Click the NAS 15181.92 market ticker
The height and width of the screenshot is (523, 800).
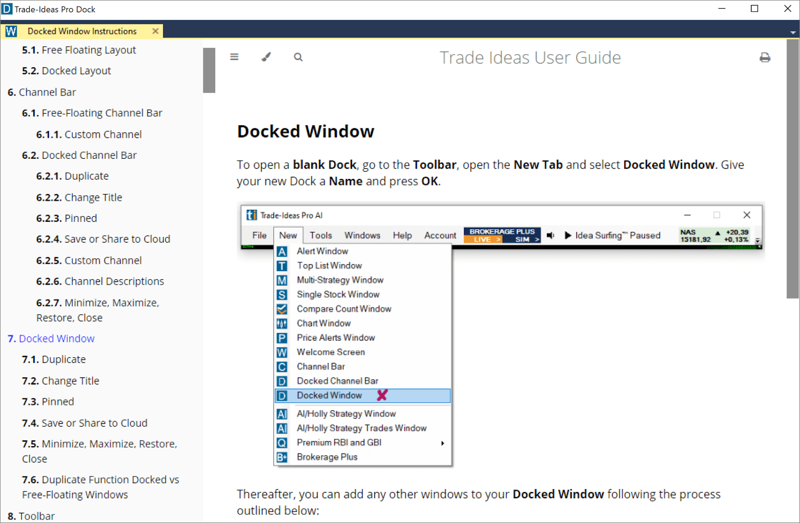pos(714,235)
